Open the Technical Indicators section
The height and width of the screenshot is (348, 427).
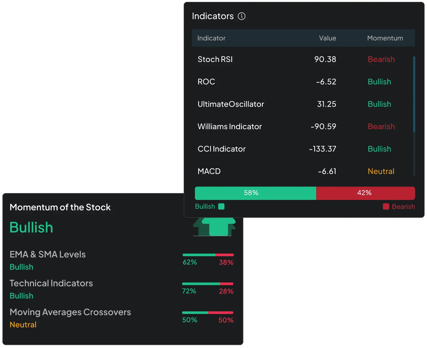pos(122,289)
